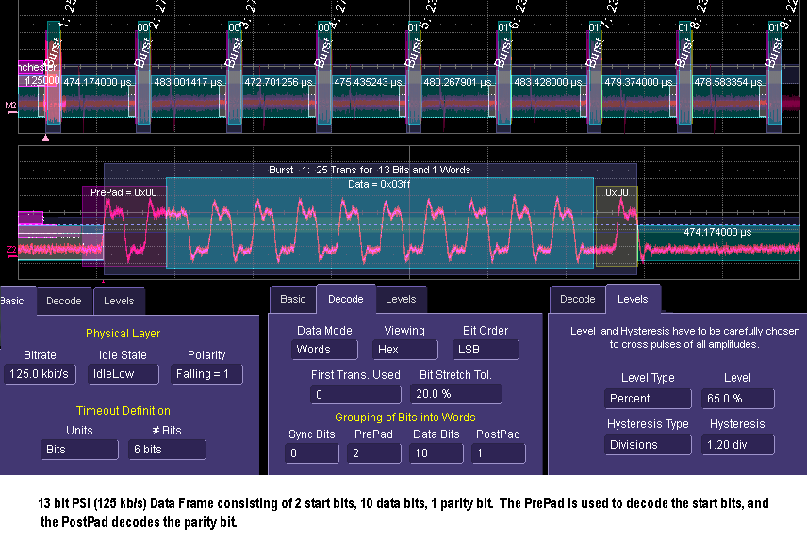Change Data Mode from Words
The width and height of the screenshot is (807, 541).
click(x=324, y=350)
